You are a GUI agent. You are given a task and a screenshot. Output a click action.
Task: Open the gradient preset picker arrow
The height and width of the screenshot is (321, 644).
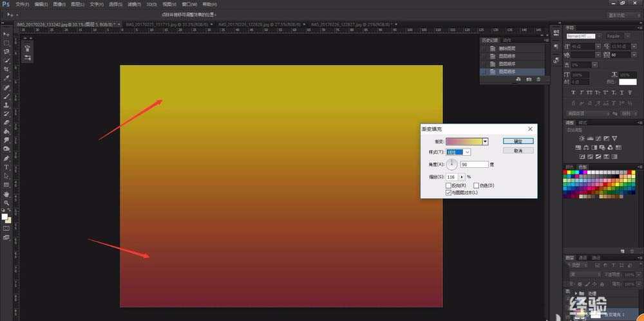pos(485,141)
